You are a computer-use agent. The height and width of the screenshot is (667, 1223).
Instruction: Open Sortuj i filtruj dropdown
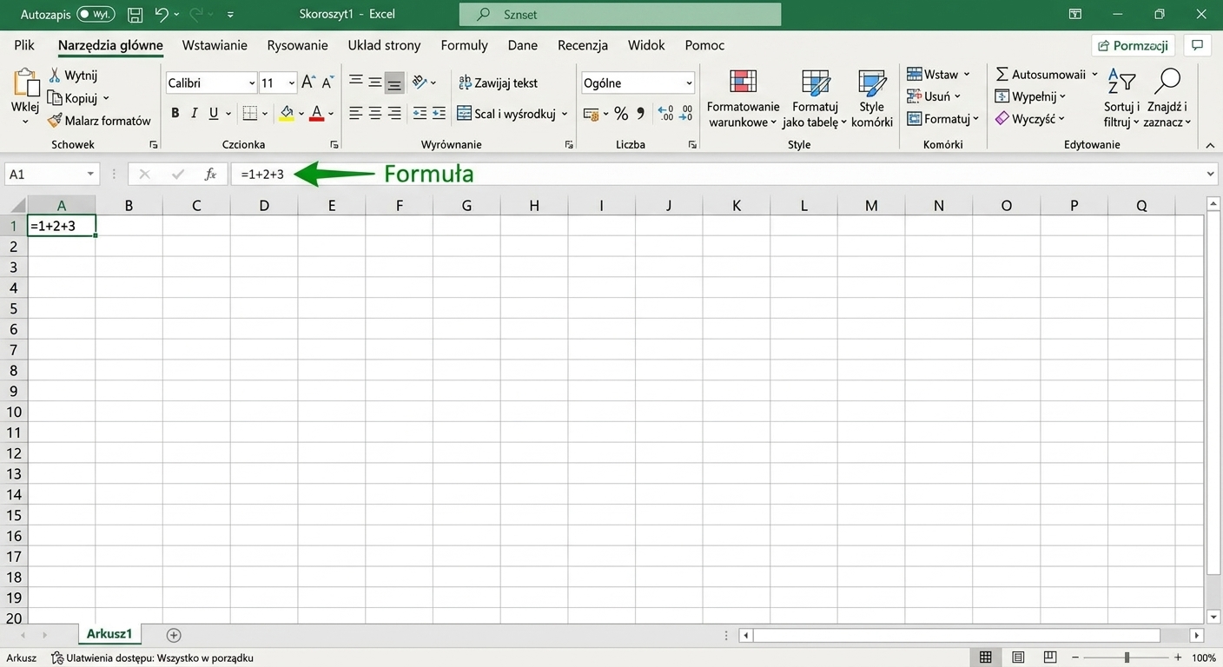point(1121,98)
